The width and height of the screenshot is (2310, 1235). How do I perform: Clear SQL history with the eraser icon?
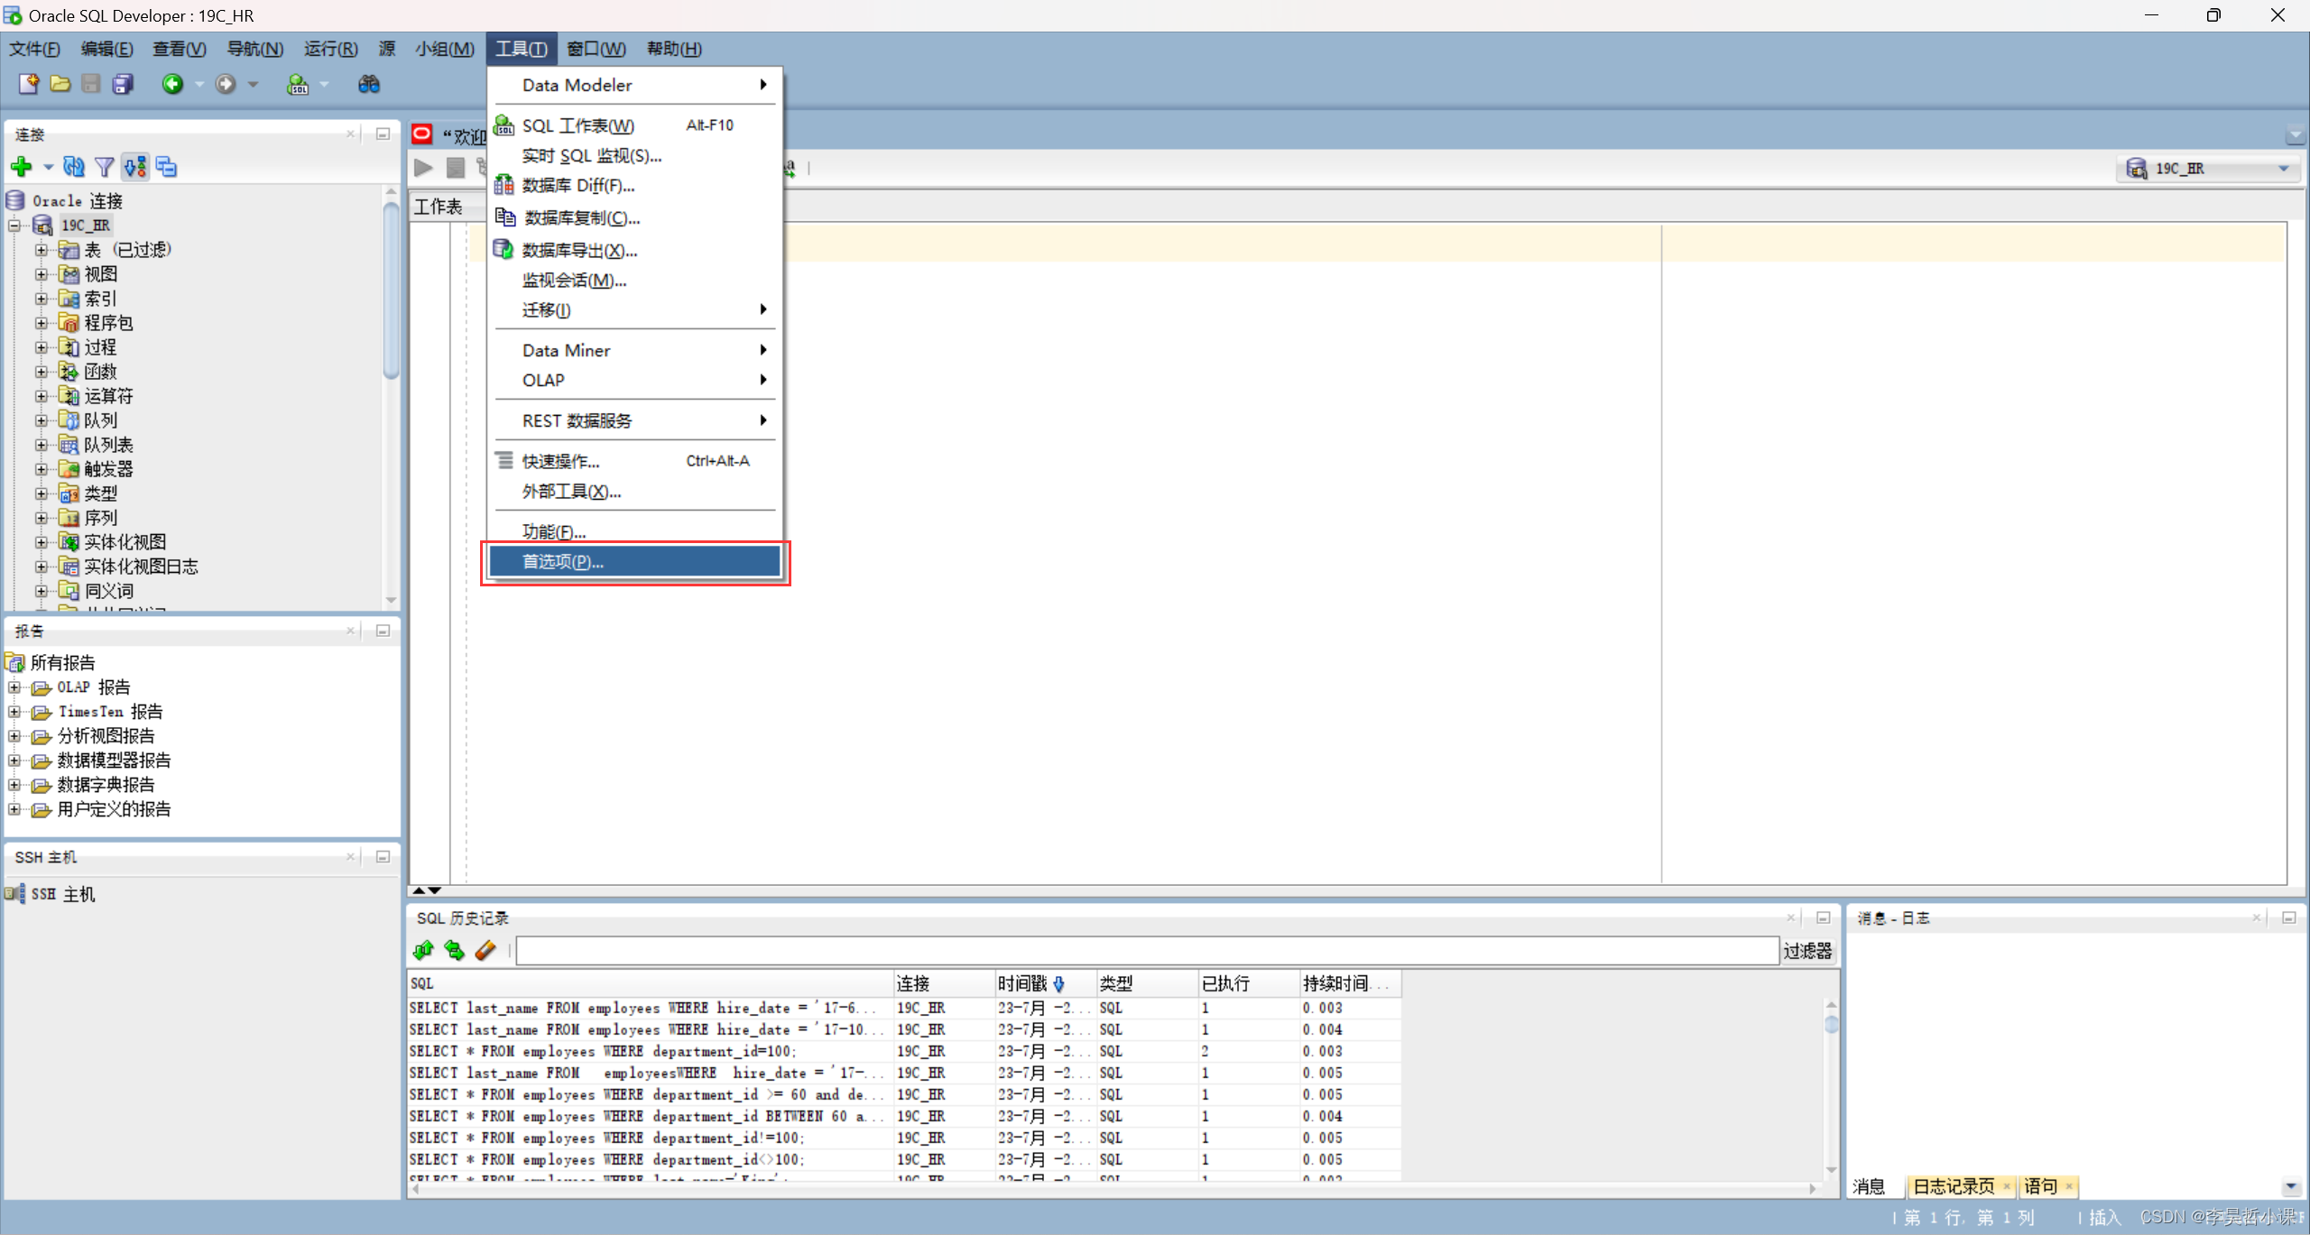[485, 950]
